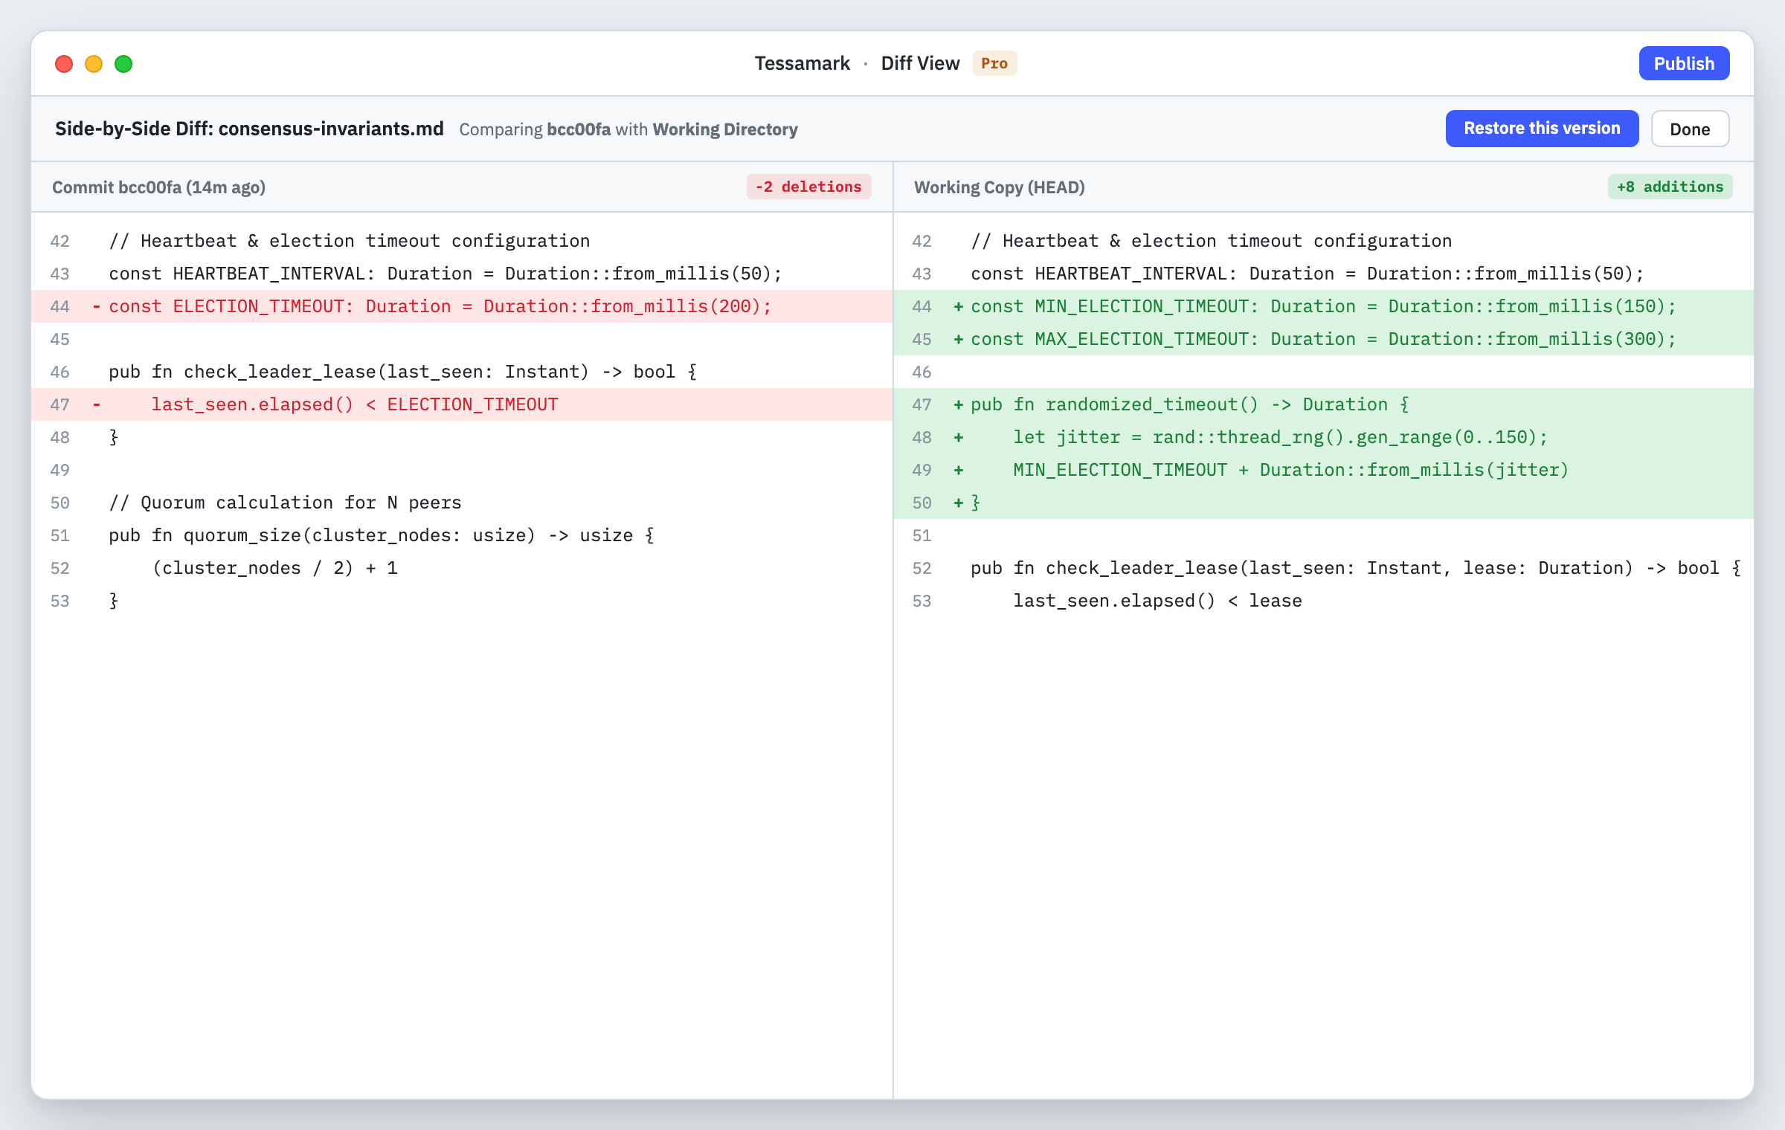Select the deleted ELECTION_TIMEOUT const line
This screenshot has height=1130, width=1785.
pyautogui.click(x=462, y=306)
